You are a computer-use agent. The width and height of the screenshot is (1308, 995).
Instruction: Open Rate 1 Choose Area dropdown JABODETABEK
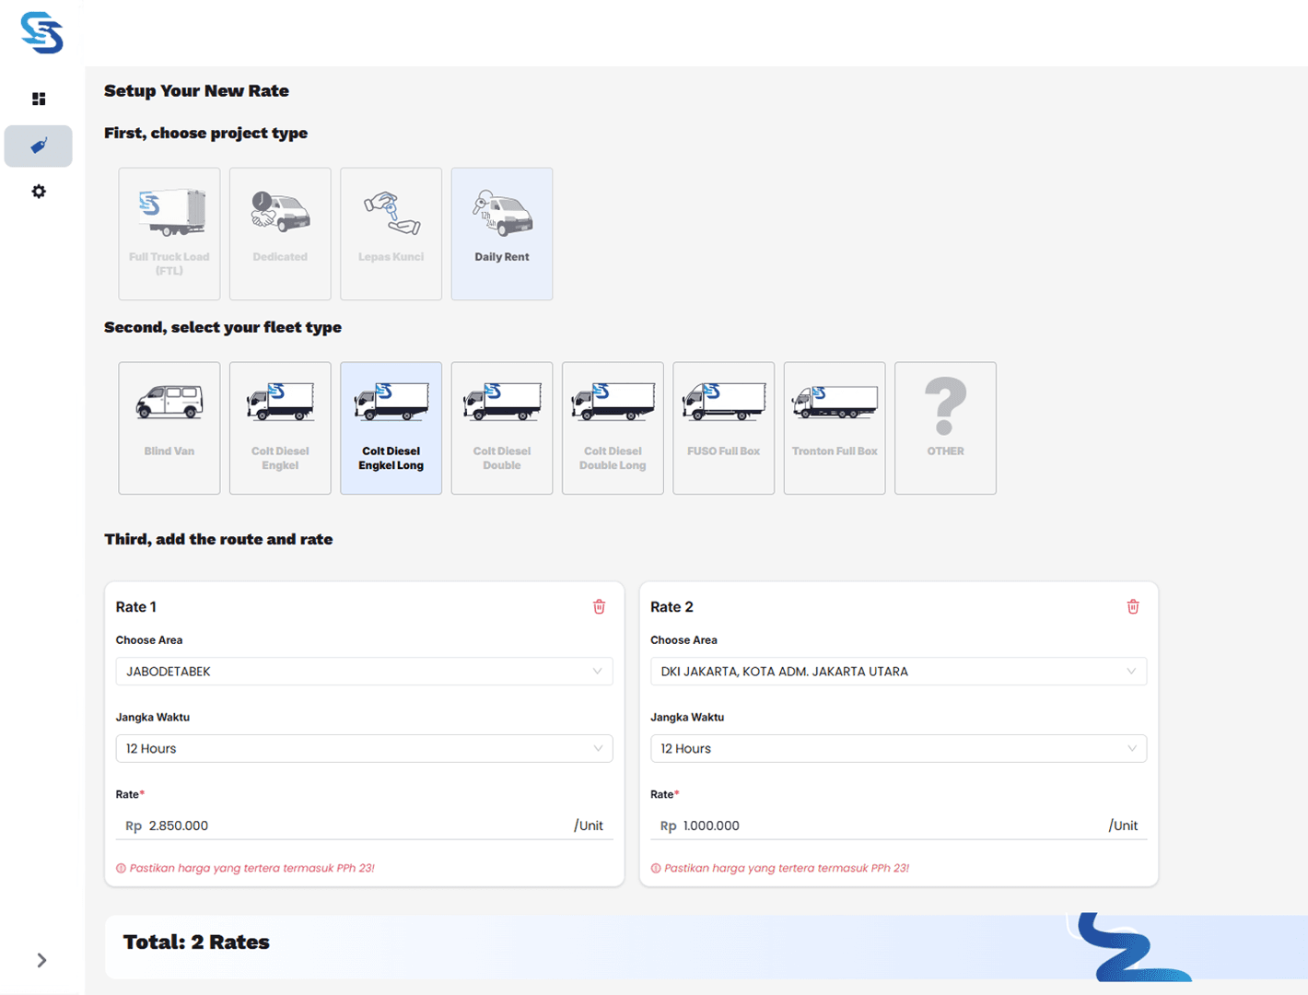pyautogui.click(x=364, y=672)
